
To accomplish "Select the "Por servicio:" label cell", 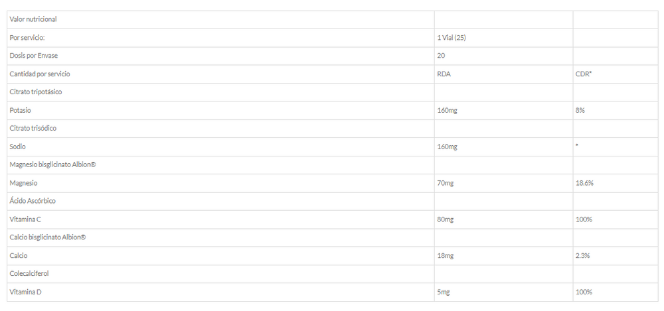I will pos(27,38).
